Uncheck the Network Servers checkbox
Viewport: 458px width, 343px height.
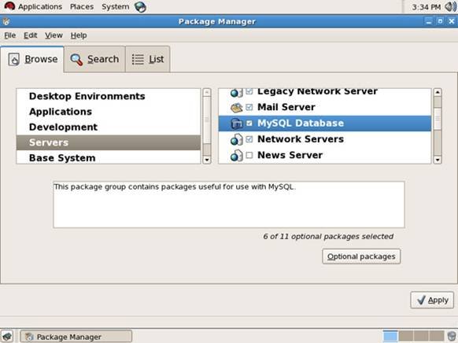249,139
